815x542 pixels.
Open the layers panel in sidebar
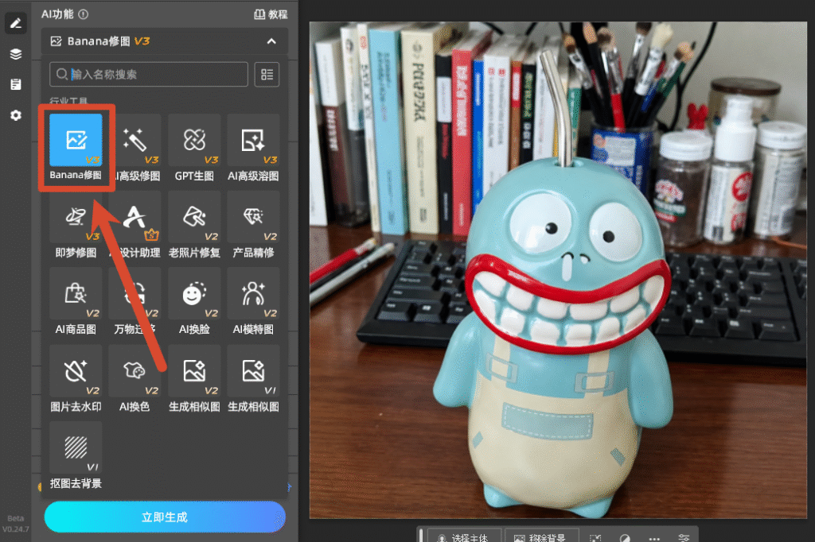pos(16,54)
